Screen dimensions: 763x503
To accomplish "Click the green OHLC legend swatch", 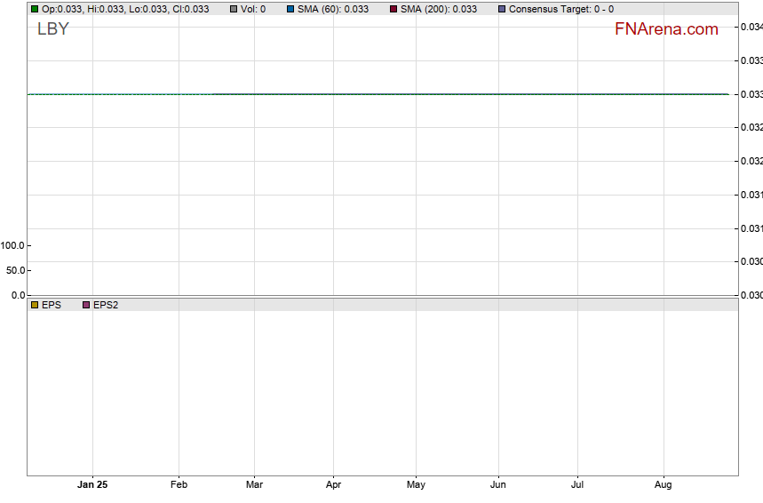I will point(35,9).
